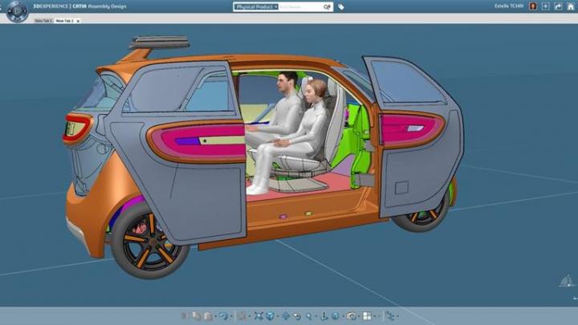Click the Fit All In view icon
Screen dimensions: 578x325
(x=257, y=316)
